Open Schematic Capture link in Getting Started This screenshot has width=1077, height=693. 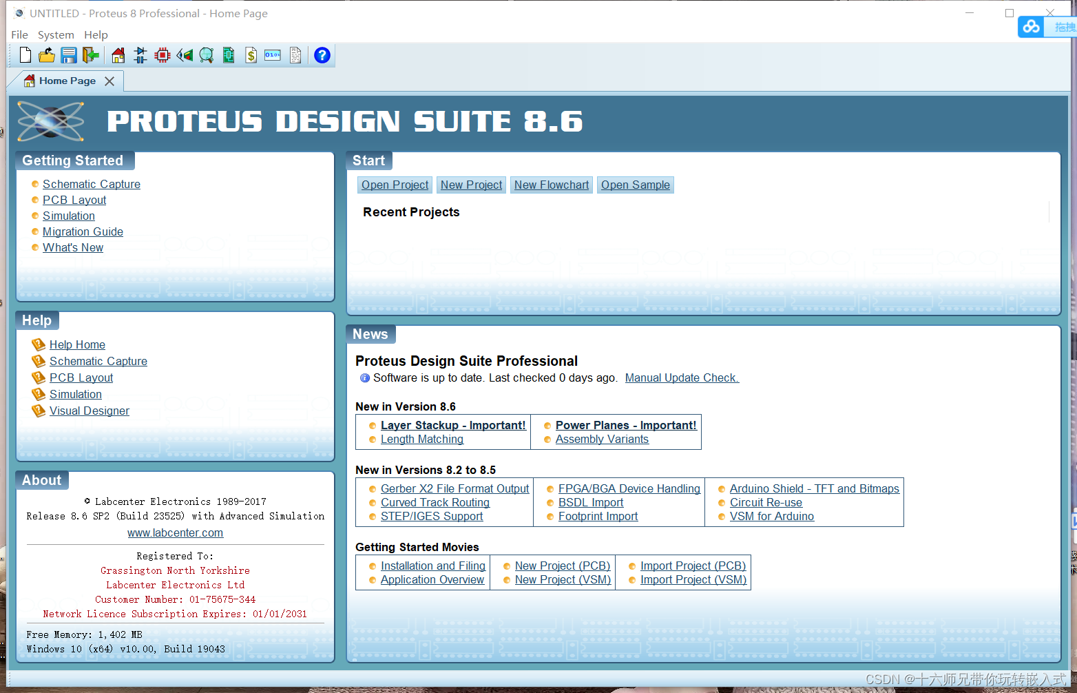click(92, 184)
